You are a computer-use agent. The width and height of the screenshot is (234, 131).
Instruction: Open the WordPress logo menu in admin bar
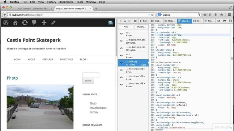click(x=6, y=23)
